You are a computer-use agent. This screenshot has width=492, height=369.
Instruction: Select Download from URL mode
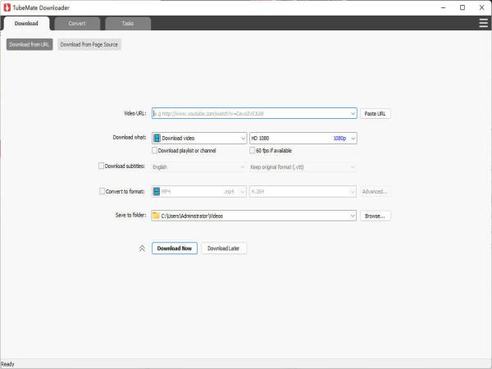30,44
